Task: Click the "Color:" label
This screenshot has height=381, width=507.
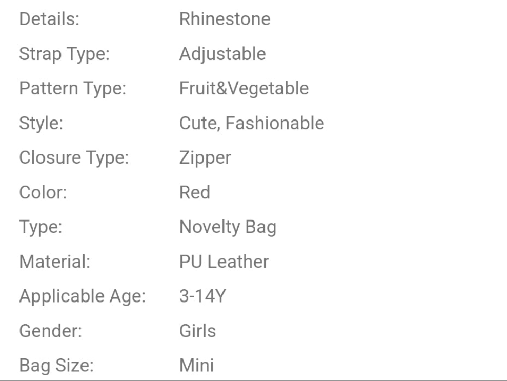Action: [x=43, y=193]
